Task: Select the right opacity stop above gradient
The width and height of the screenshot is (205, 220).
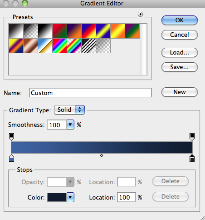Action: click(x=192, y=137)
